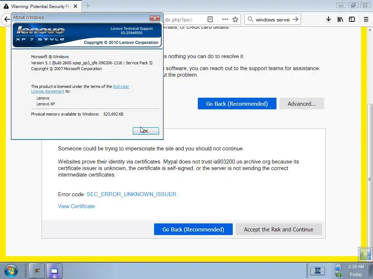Click the search field with windows server

pos(272,20)
